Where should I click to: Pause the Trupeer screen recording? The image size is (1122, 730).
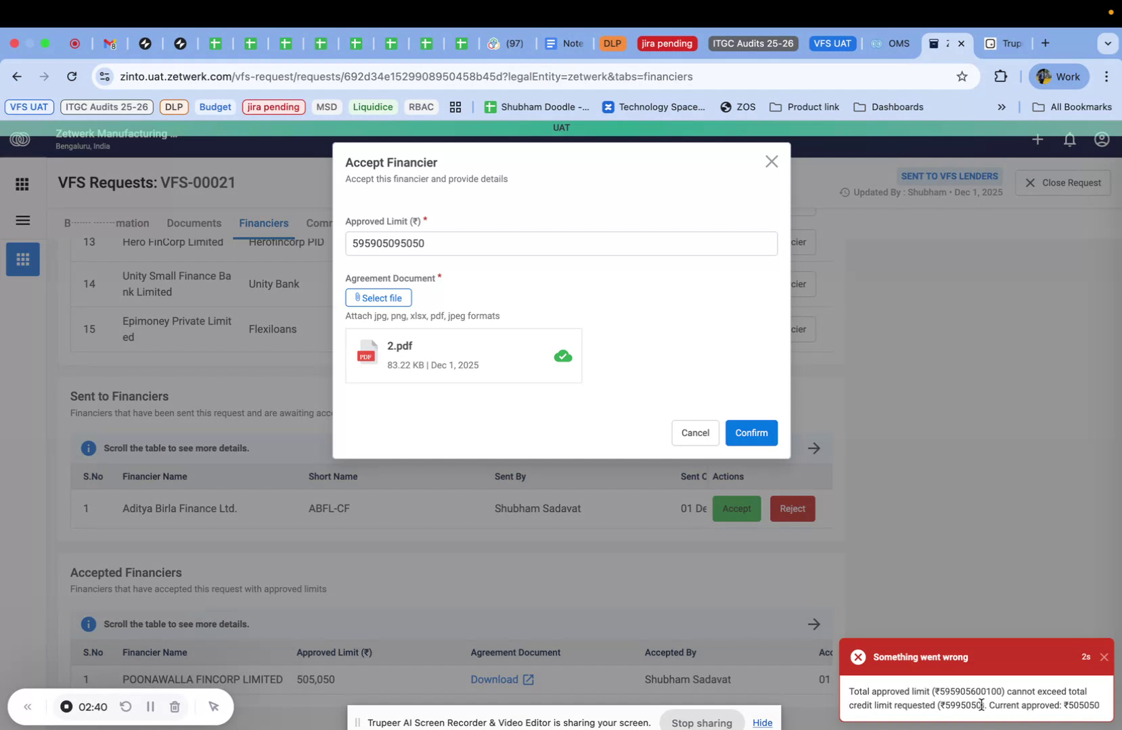[150, 706]
